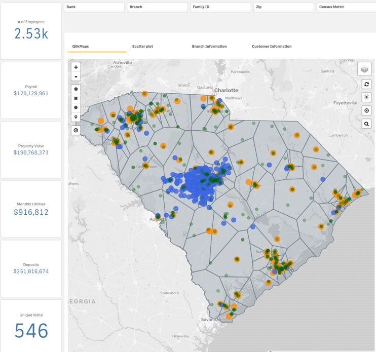Open the map layers control

coord(364,69)
